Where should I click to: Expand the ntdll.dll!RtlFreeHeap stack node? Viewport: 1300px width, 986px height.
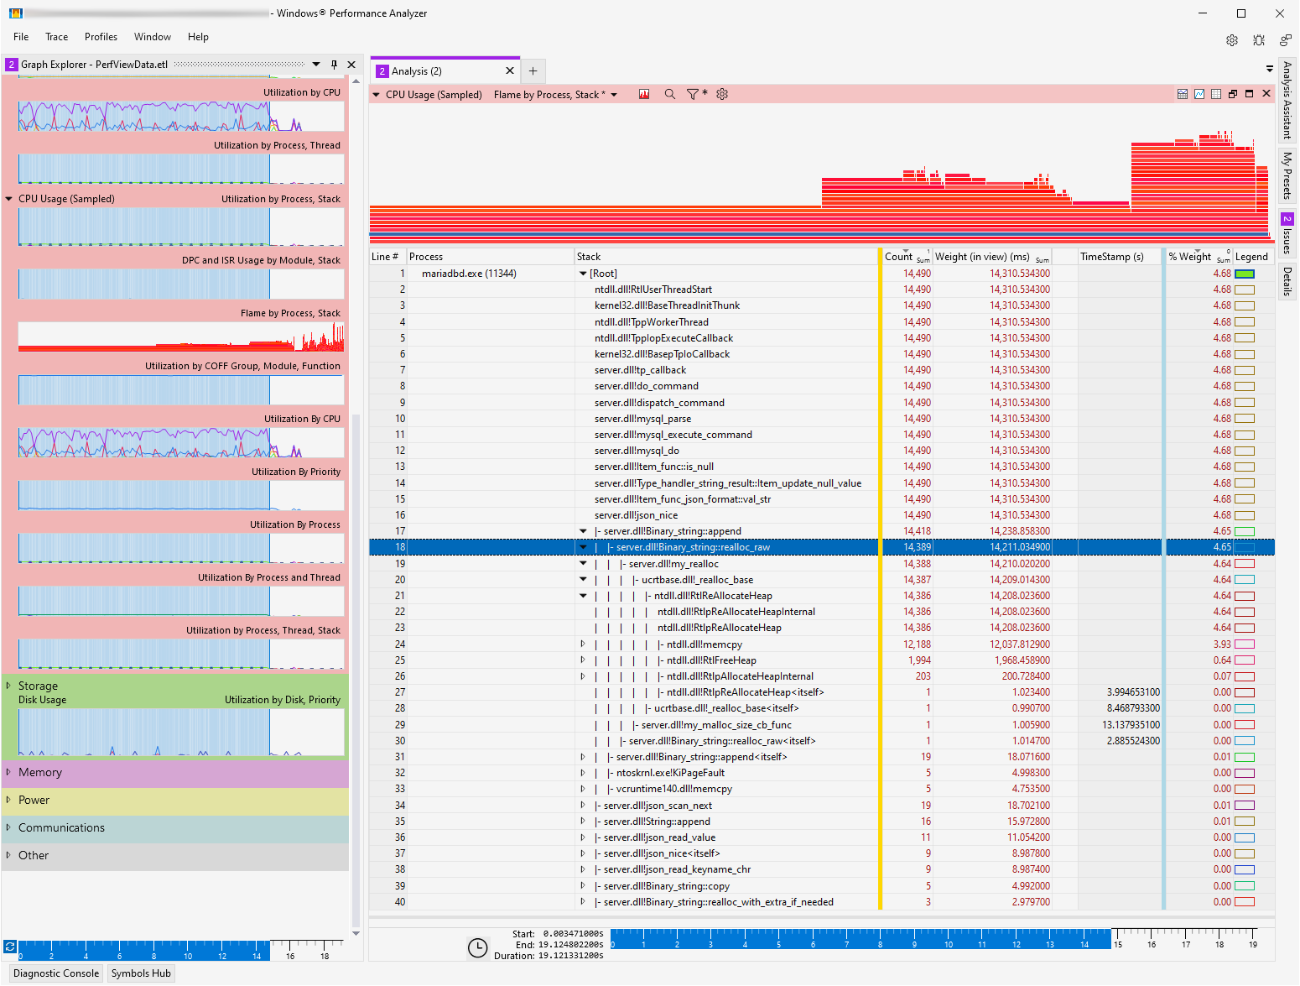pos(583,660)
